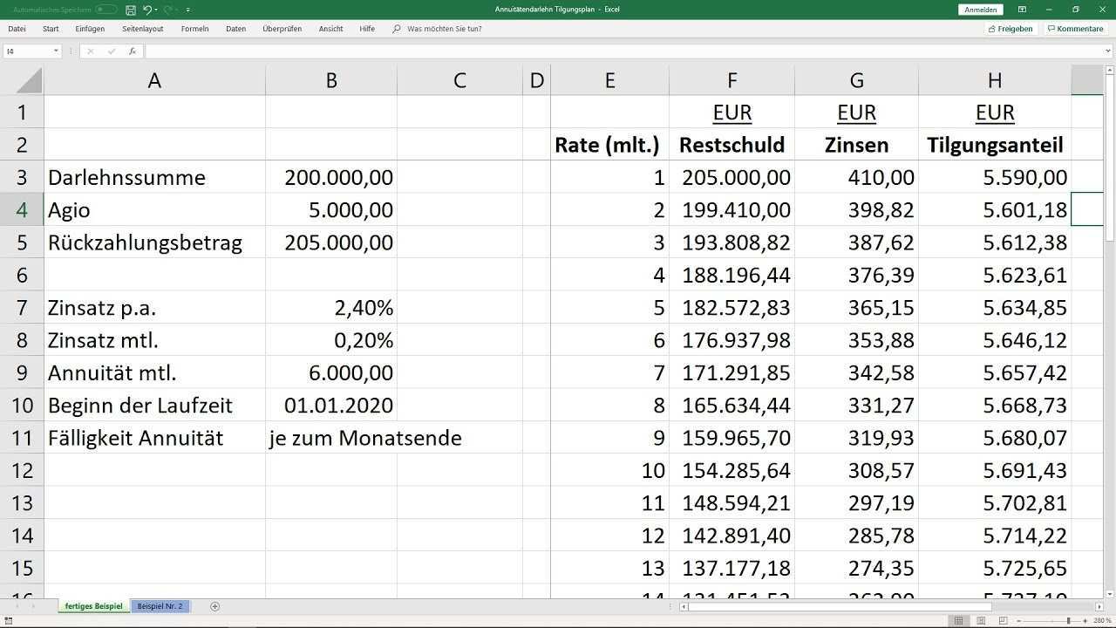
Task: Select Normal view icon in status bar
Action: pos(959,620)
